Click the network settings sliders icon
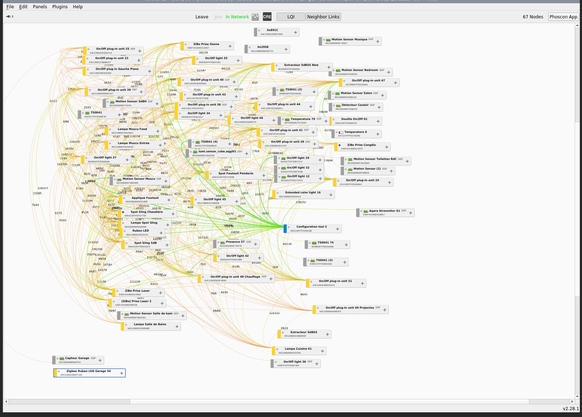 pyautogui.click(x=255, y=17)
